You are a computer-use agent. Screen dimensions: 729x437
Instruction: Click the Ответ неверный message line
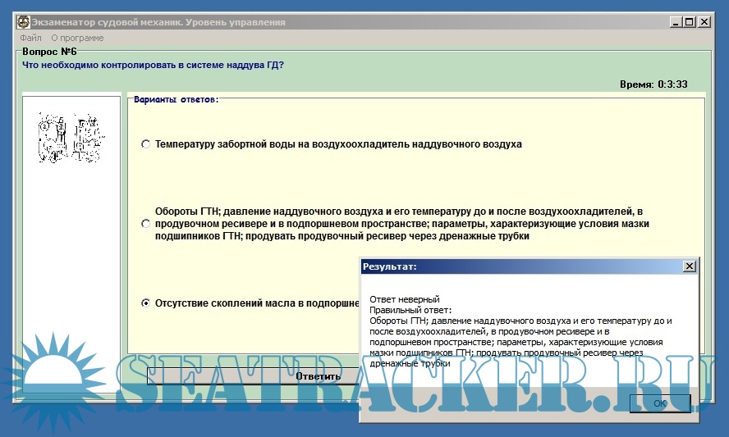[405, 299]
